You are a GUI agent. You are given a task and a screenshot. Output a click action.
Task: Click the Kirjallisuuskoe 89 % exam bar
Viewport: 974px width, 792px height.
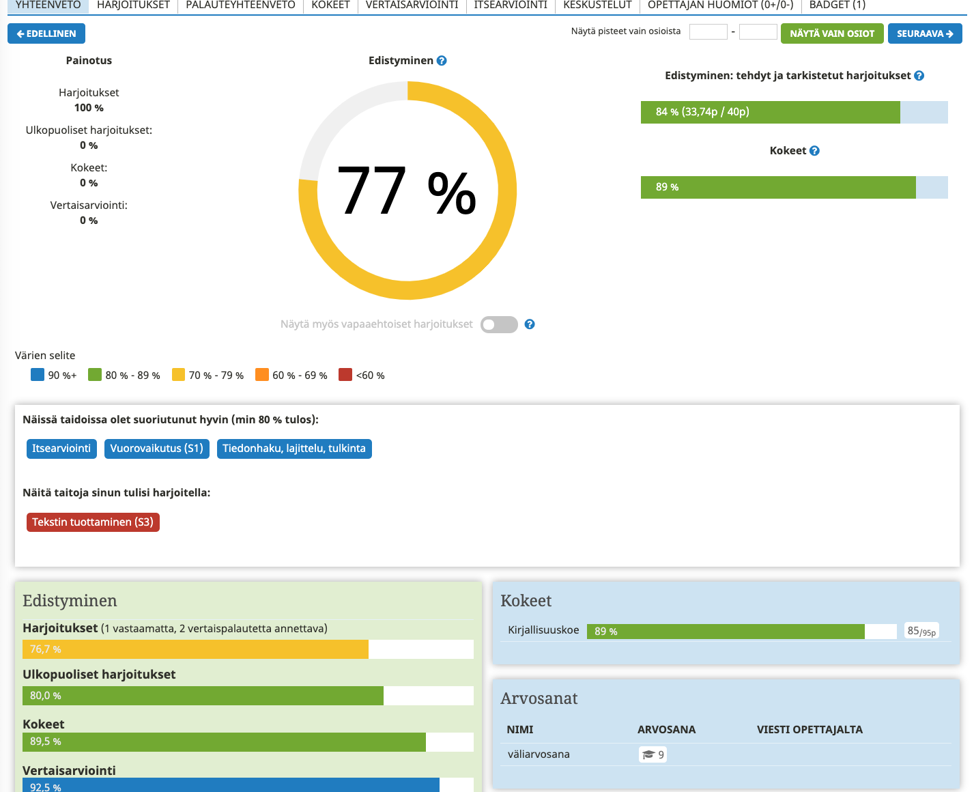click(x=726, y=632)
